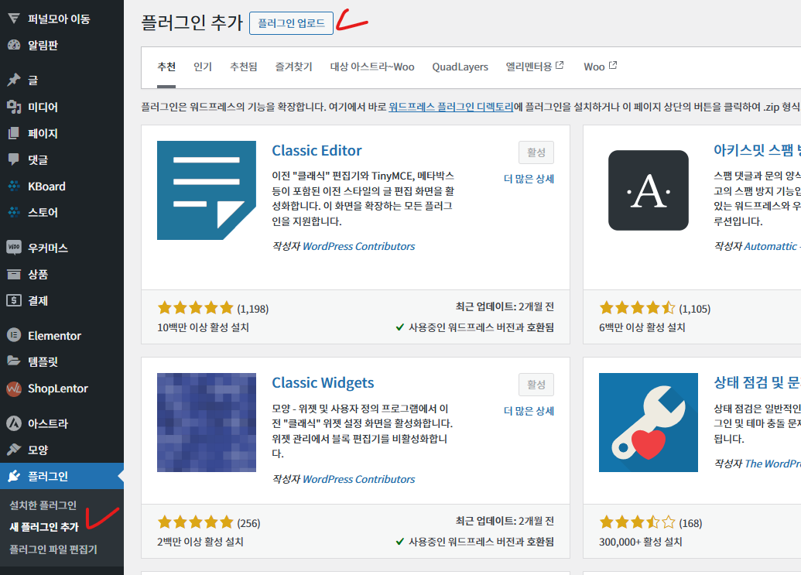
Task: Click the dashboard gauge icon beside 알림판
Action: [x=14, y=45]
